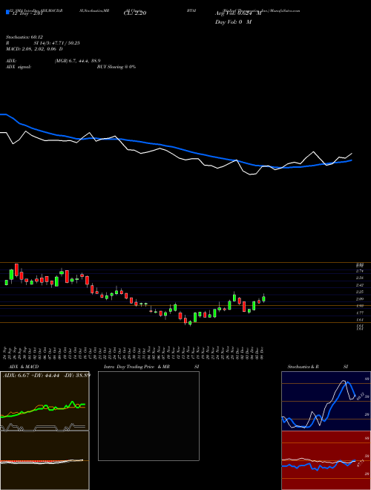371x490 pixels.
Task: Click the ADX chart with green line
Action: point(45,401)
